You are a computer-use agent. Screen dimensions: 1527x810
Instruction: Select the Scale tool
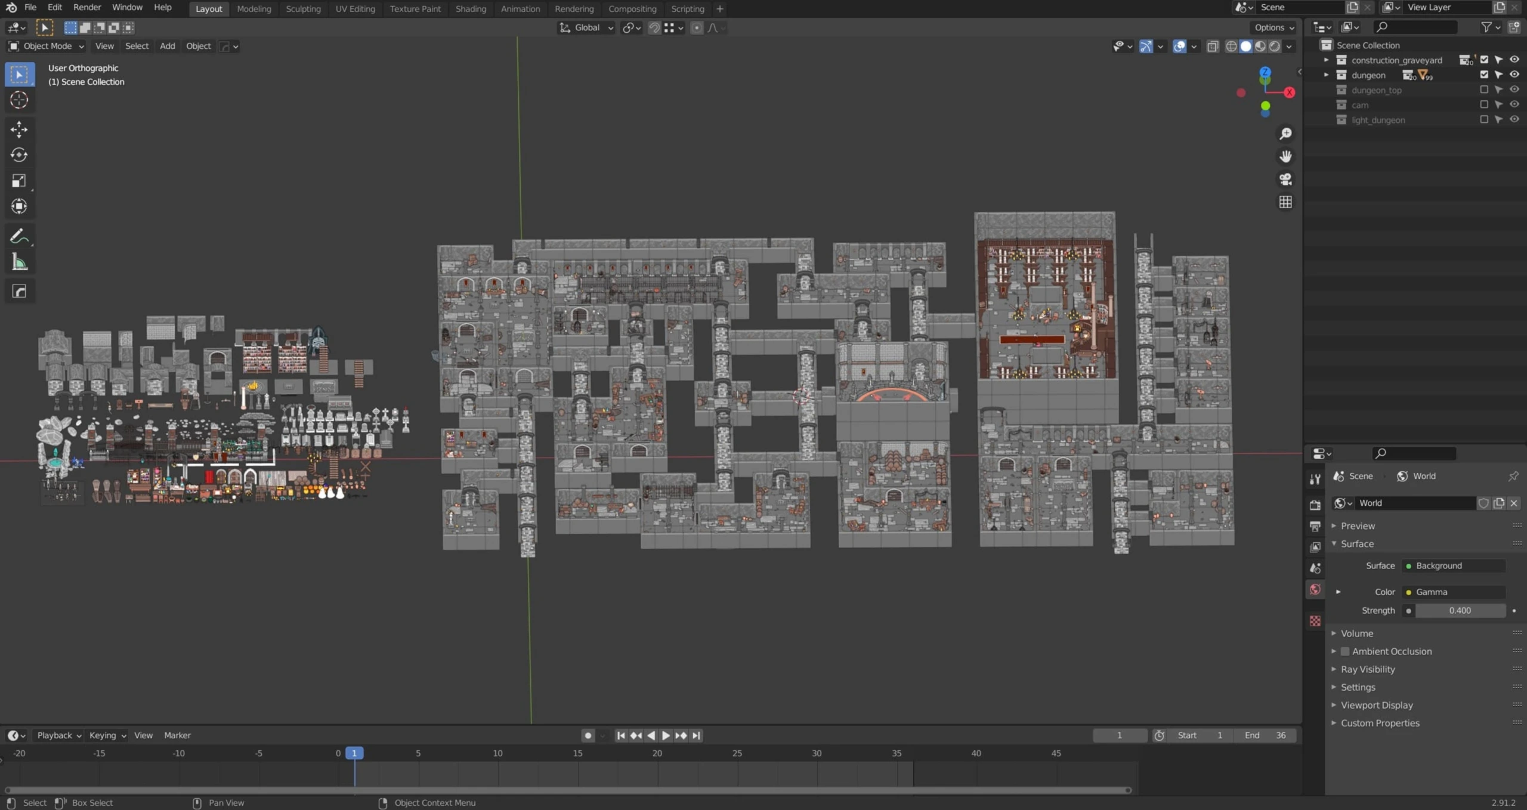pyautogui.click(x=19, y=181)
